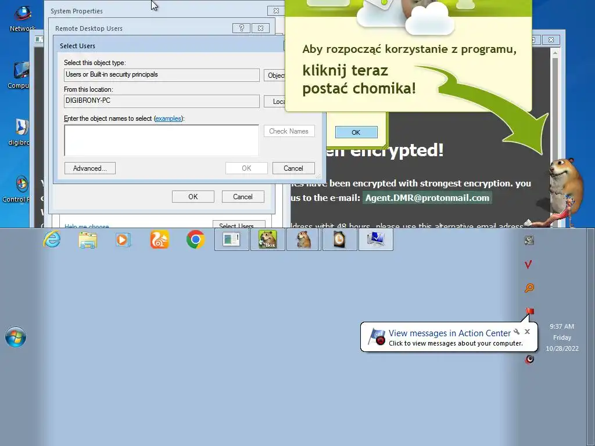Dismiss the Action Center balloon
Image resolution: width=595 pixels, height=446 pixels.
pyautogui.click(x=527, y=332)
